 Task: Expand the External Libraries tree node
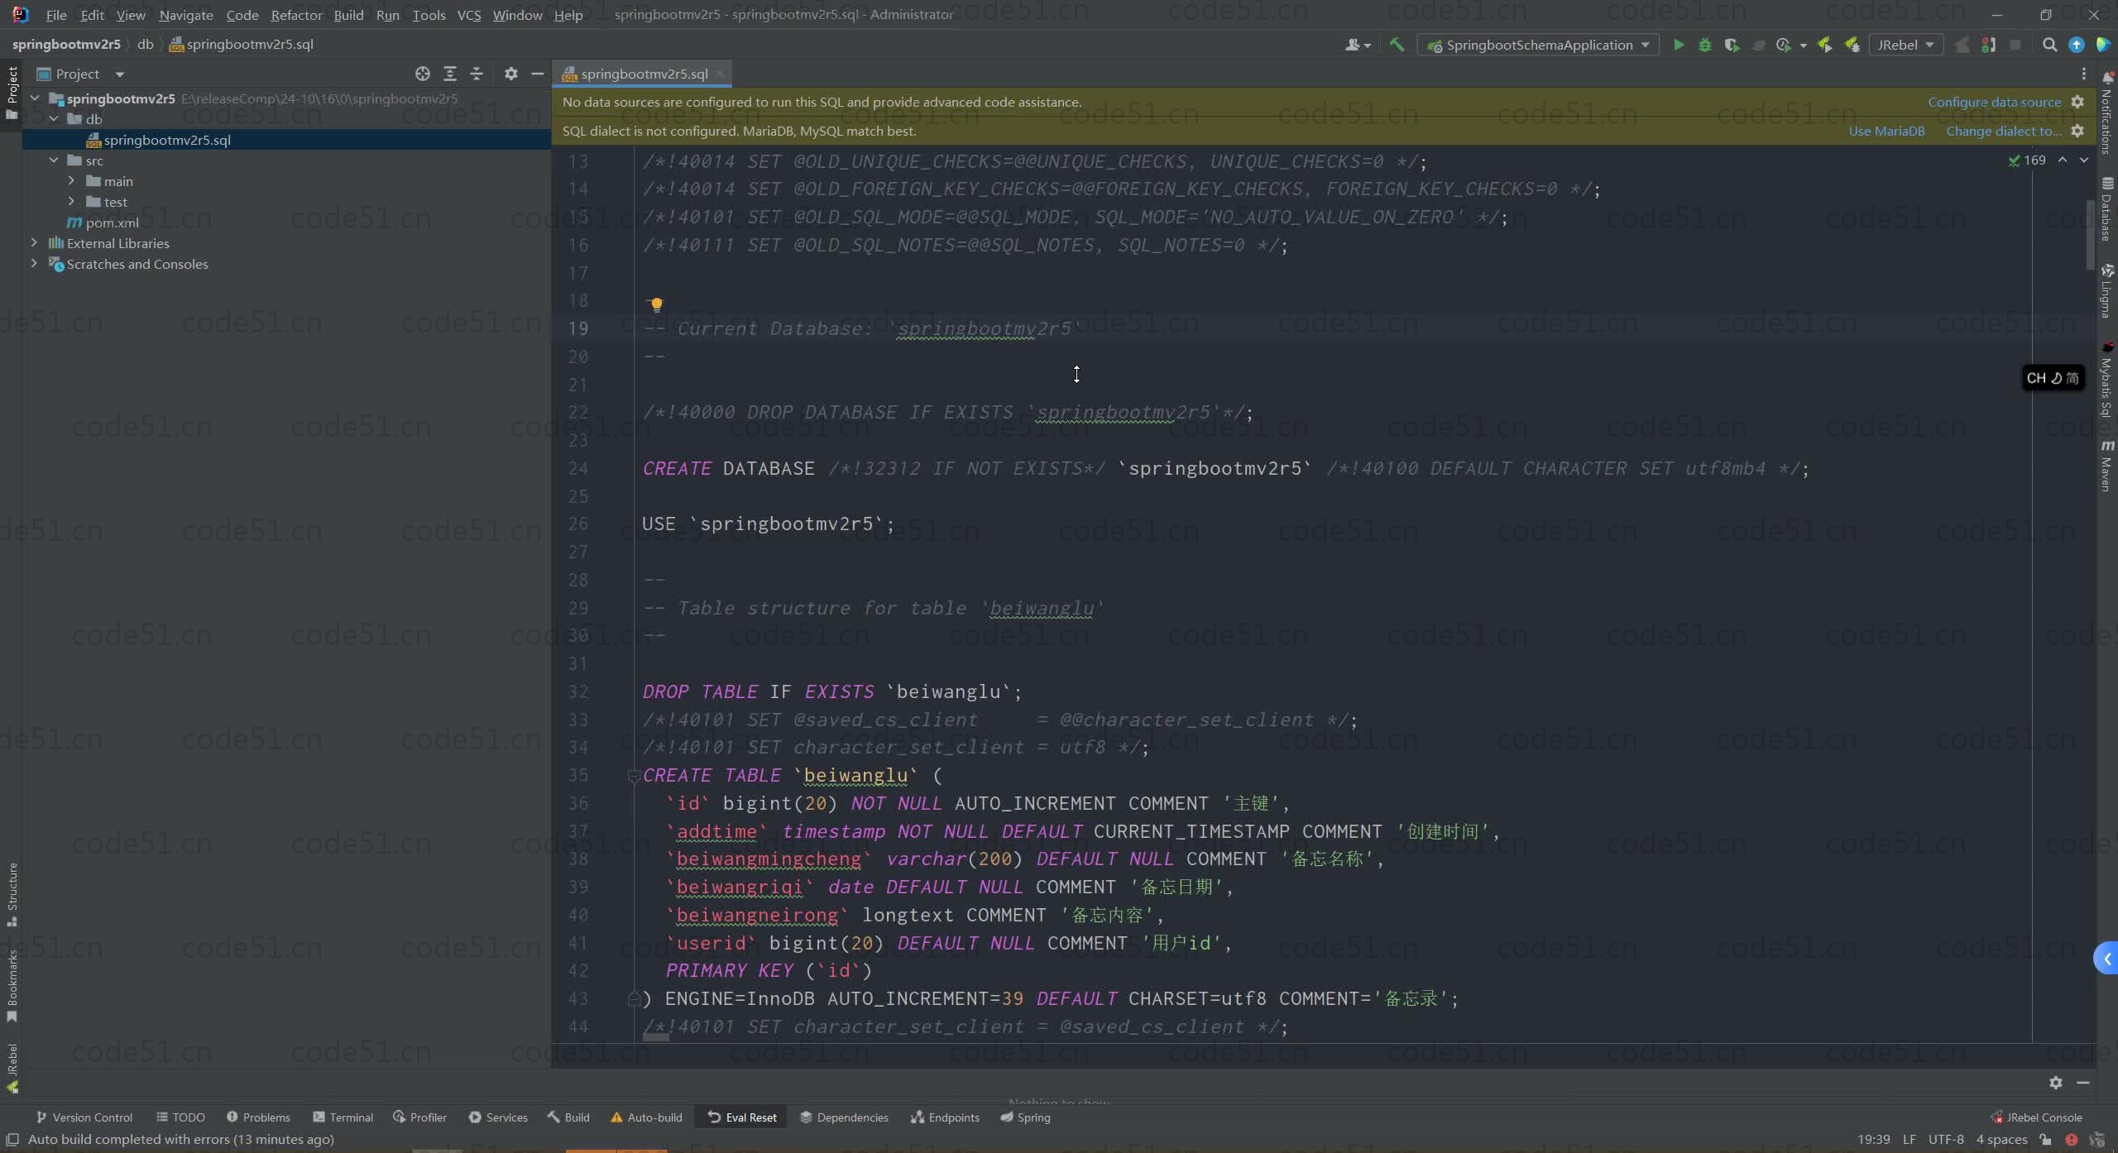34,243
